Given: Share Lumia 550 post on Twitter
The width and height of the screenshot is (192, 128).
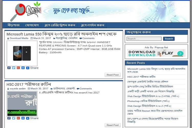Looking at the screenshot, I should [x=14, y=68].
